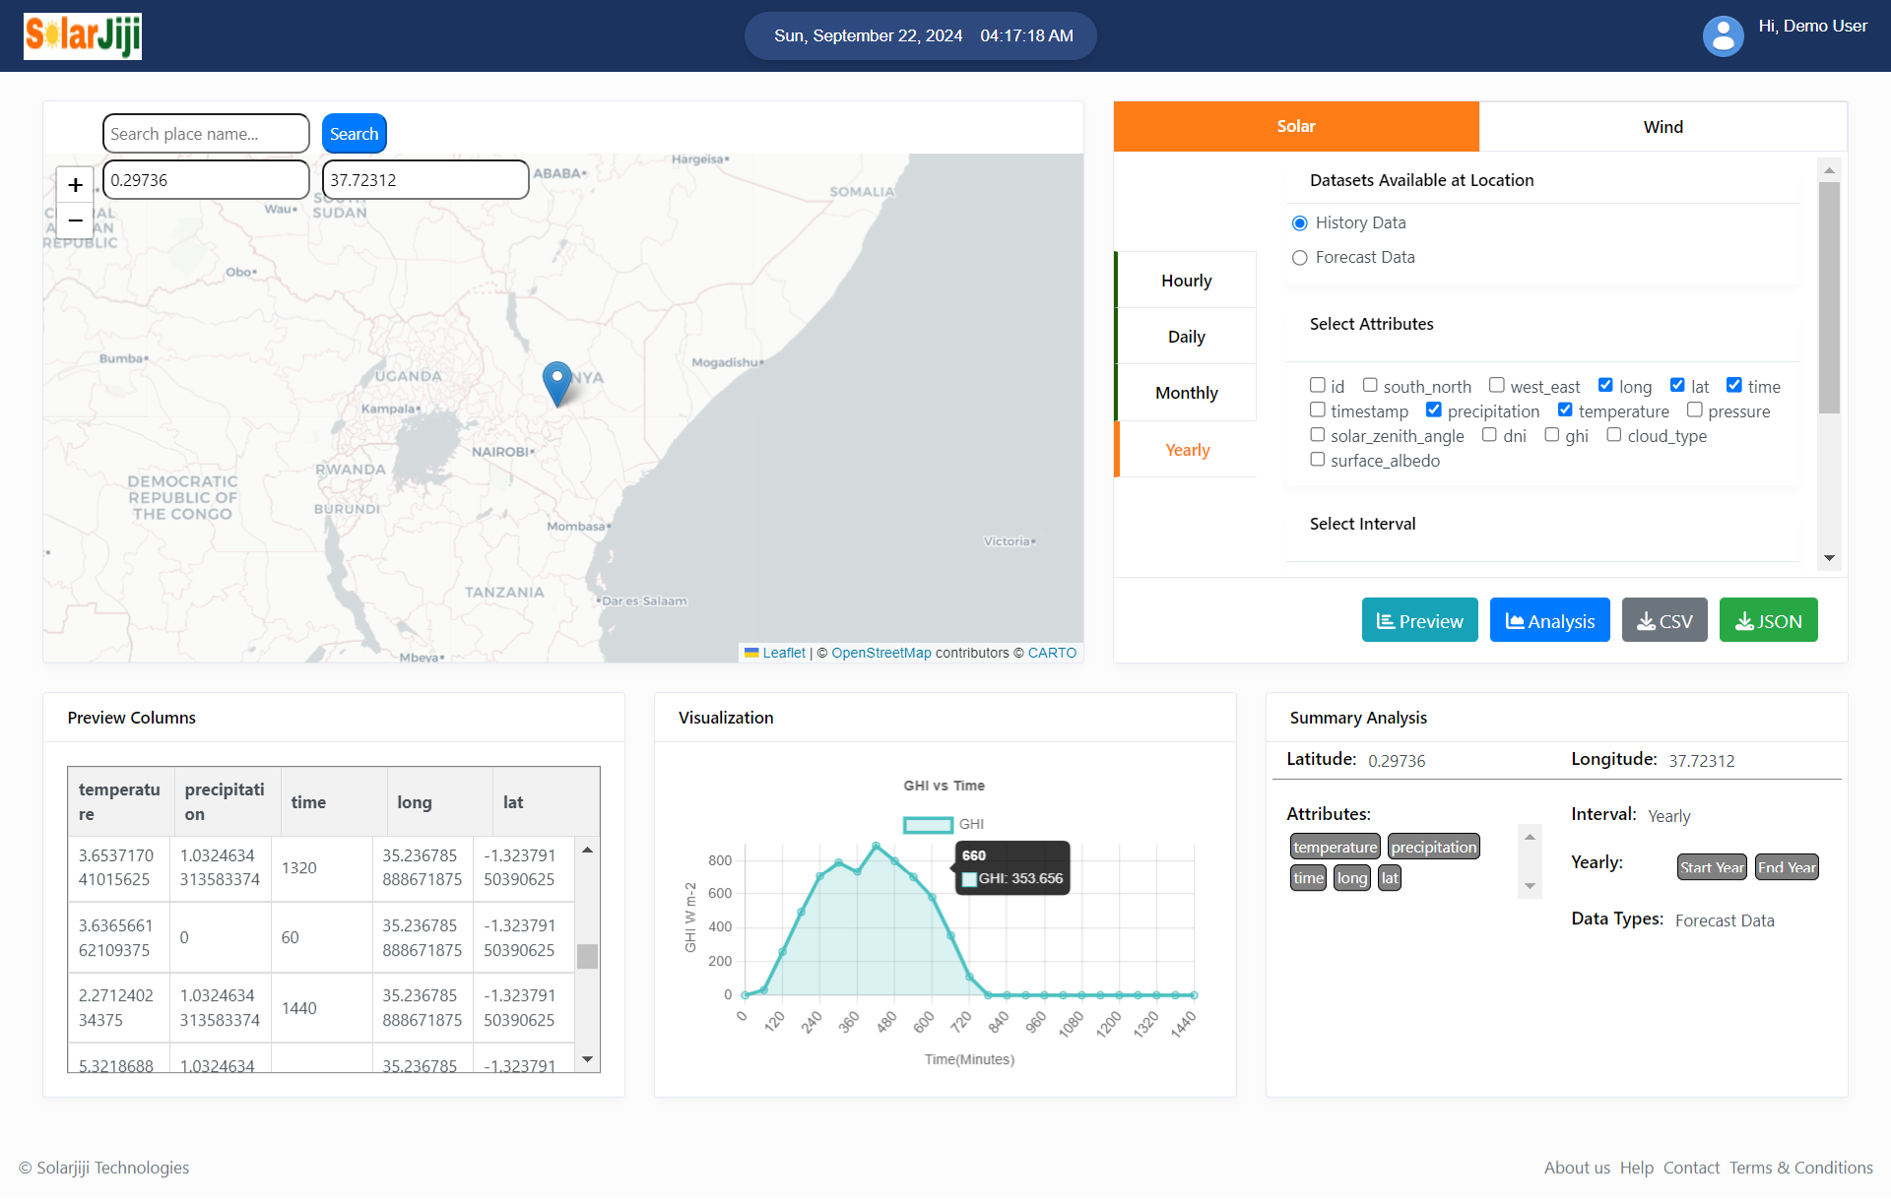Download data as CSV
1891x1199 pixels.
tap(1664, 620)
